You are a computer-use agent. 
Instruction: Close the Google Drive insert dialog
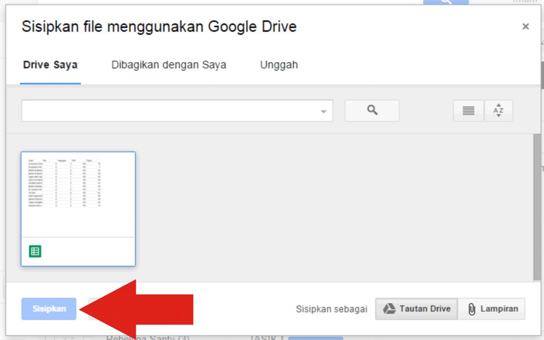tap(525, 27)
